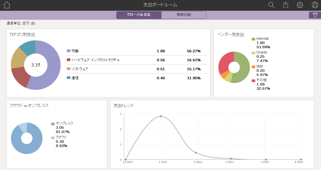Go to the Home icon
The width and height of the screenshot is (321, 170).
pyautogui.click(x=7, y=5)
